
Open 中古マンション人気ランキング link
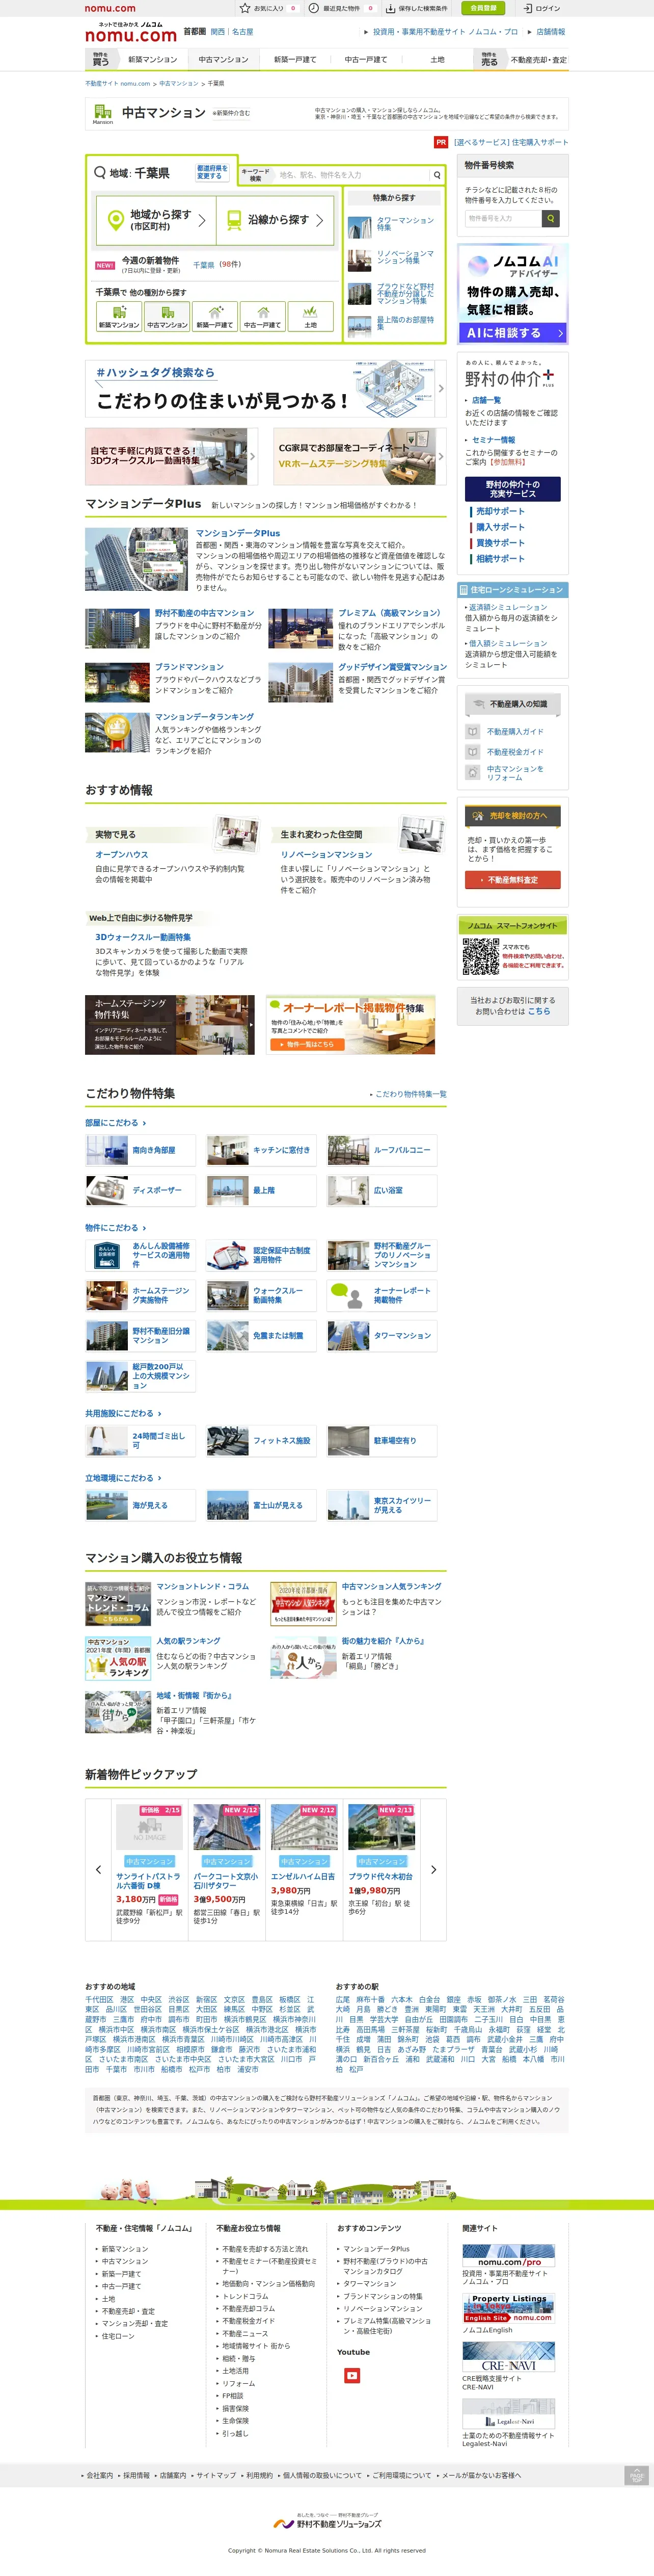tap(391, 1586)
